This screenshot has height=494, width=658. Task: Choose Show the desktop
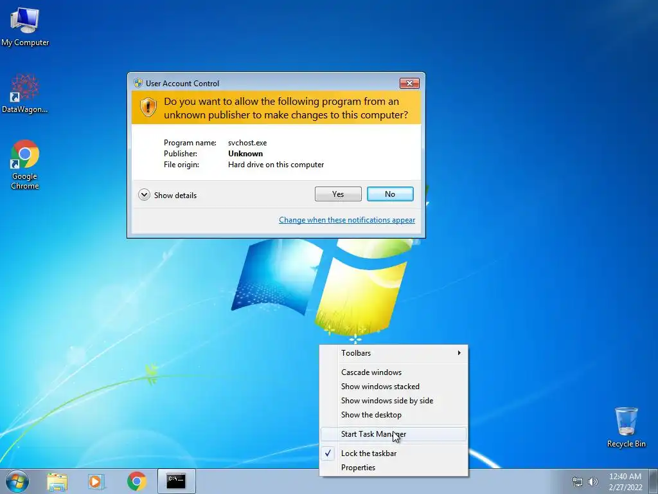tap(394, 415)
